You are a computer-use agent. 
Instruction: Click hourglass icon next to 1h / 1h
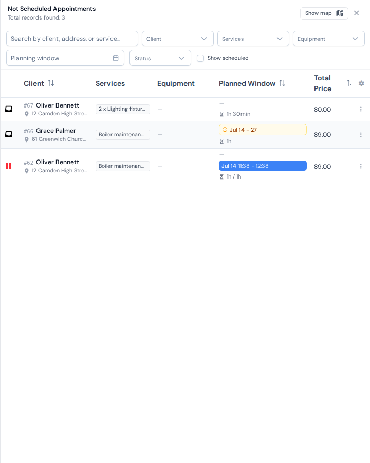tap(221, 177)
